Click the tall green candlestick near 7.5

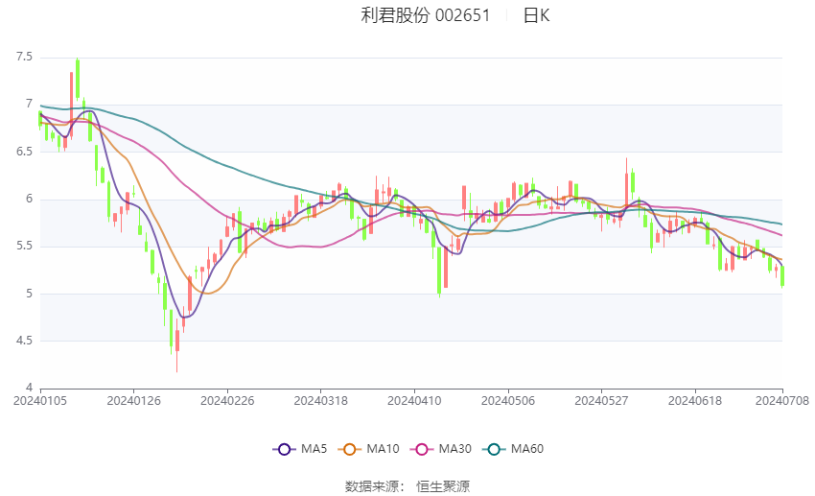click(x=78, y=79)
